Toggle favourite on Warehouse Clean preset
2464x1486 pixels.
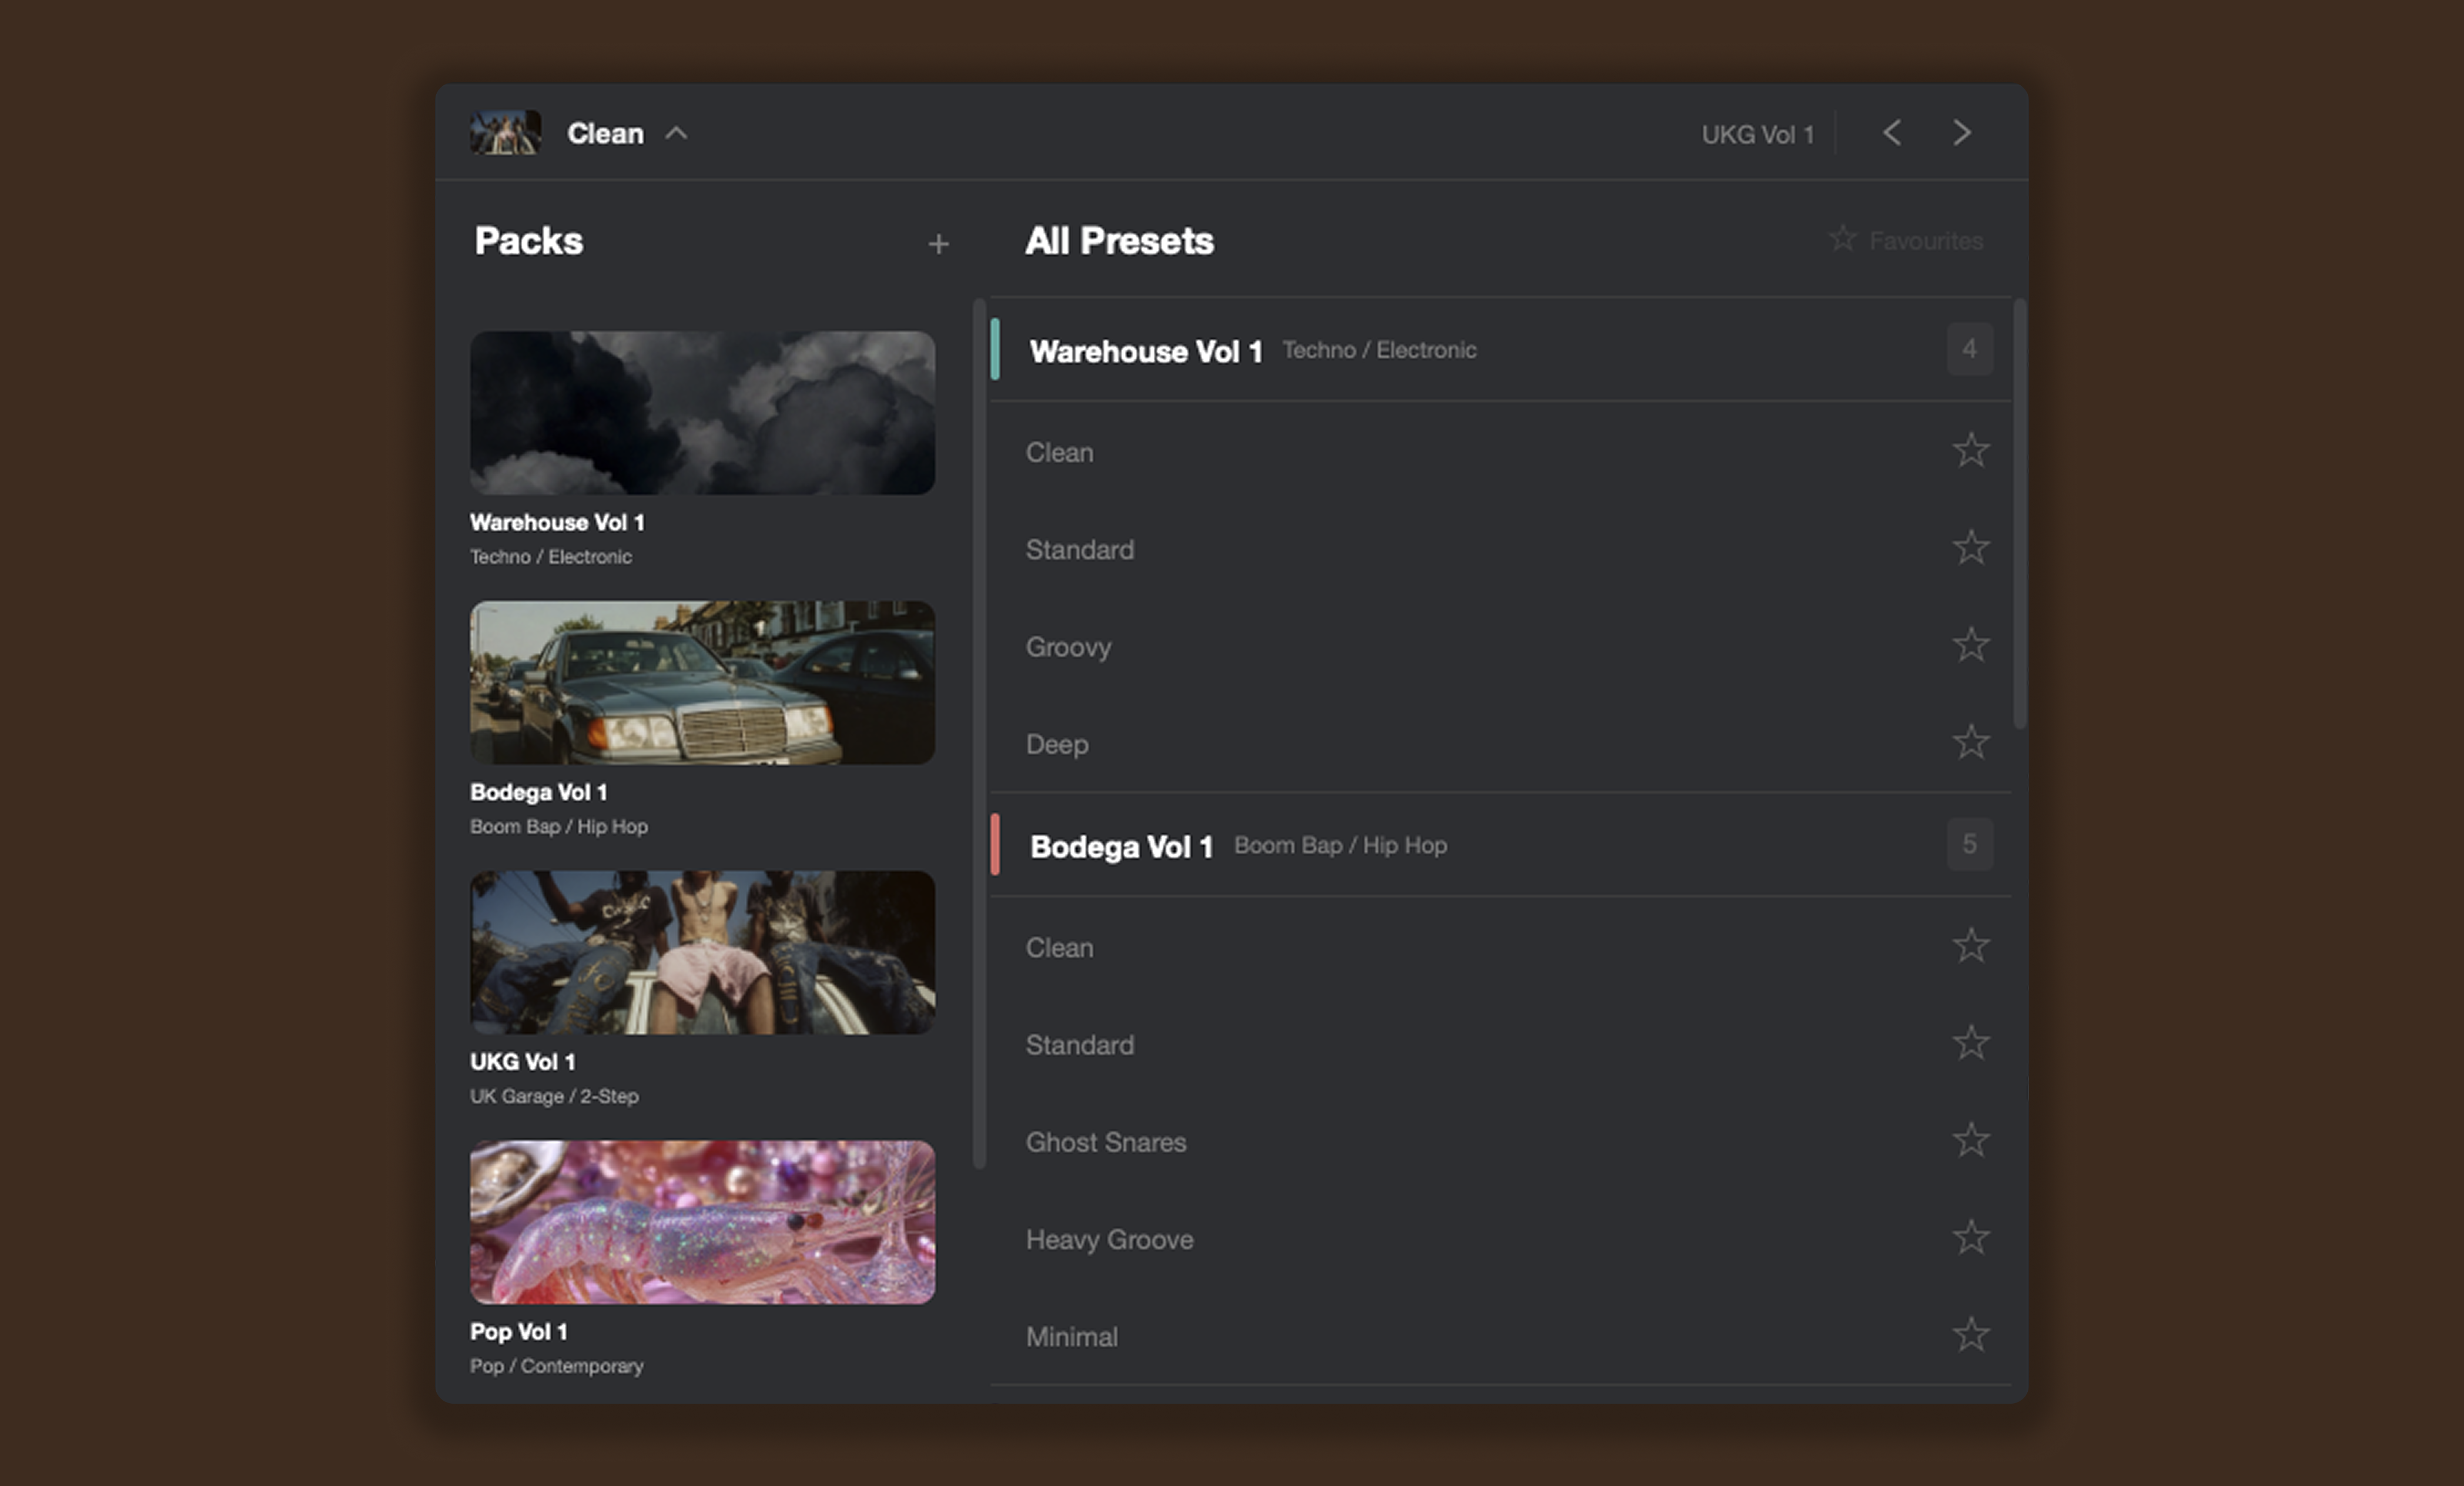pyautogui.click(x=1970, y=451)
